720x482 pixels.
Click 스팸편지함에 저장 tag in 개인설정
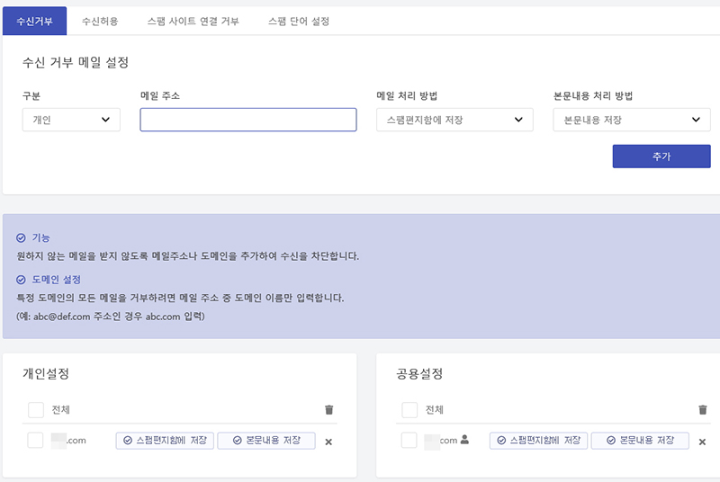tap(165, 441)
